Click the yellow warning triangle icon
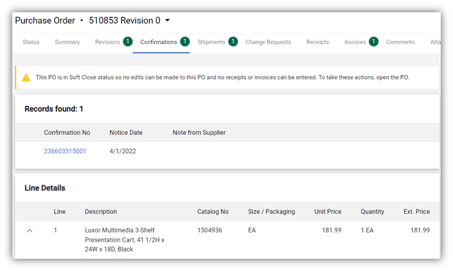The height and width of the screenshot is (271, 453). point(26,78)
